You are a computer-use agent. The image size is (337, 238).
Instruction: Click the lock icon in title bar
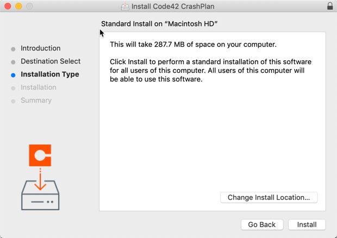click(x=330, y=6)
